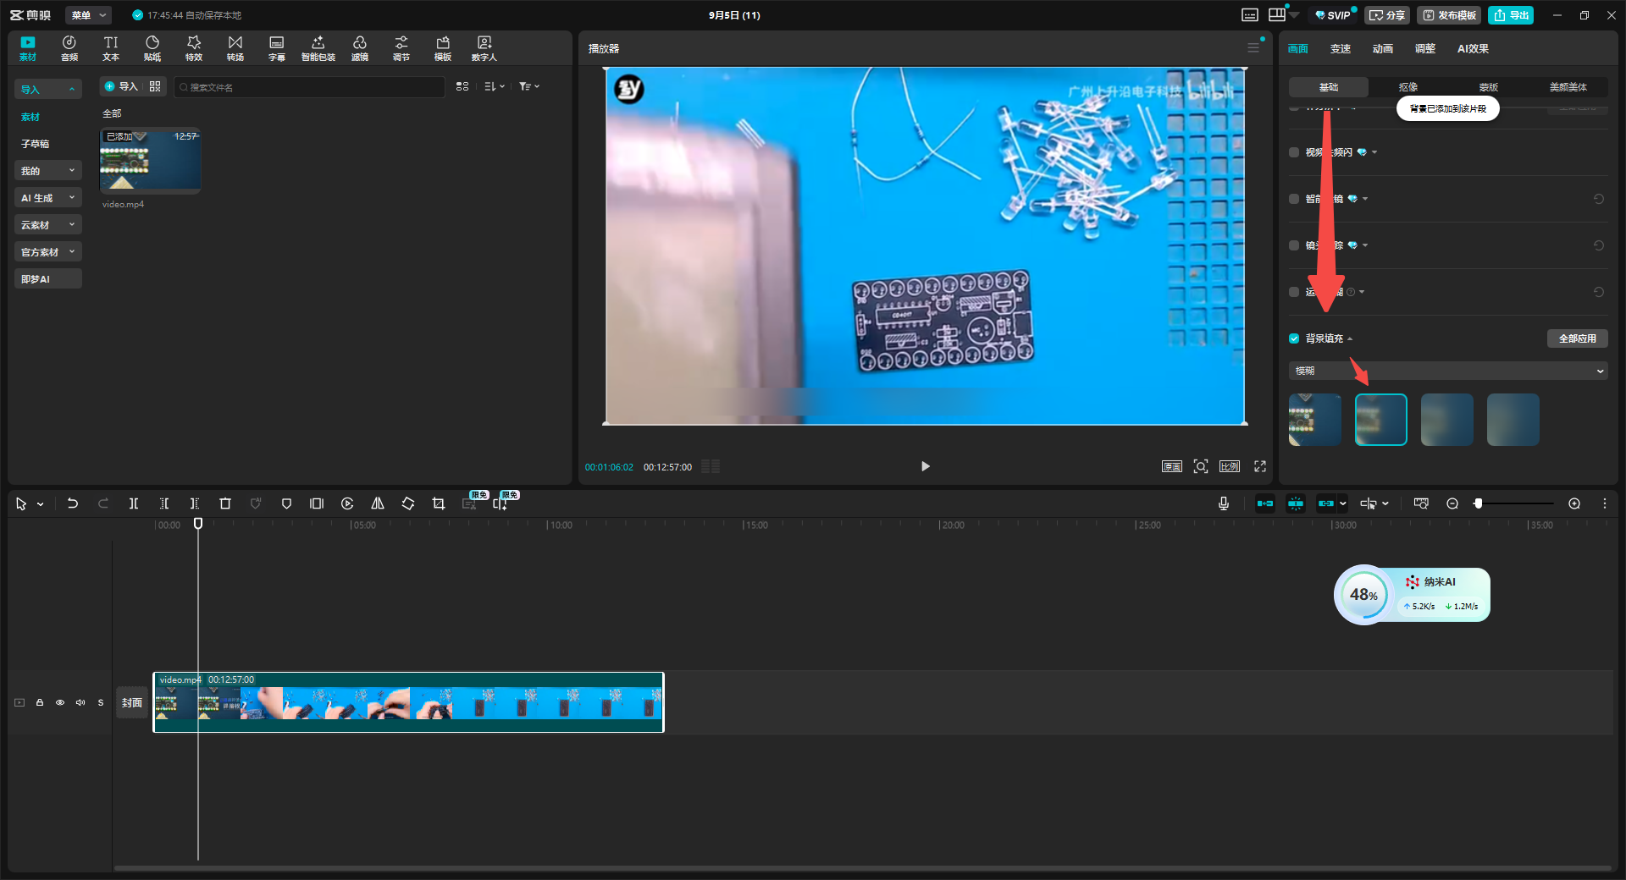Open the 音频 (Audio) panel

(x=69, y=48)
